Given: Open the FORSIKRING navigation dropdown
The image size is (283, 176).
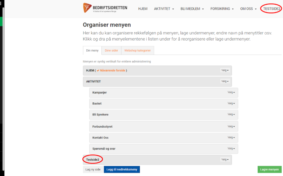Looking at the screenshot, I should pos(222,9).
